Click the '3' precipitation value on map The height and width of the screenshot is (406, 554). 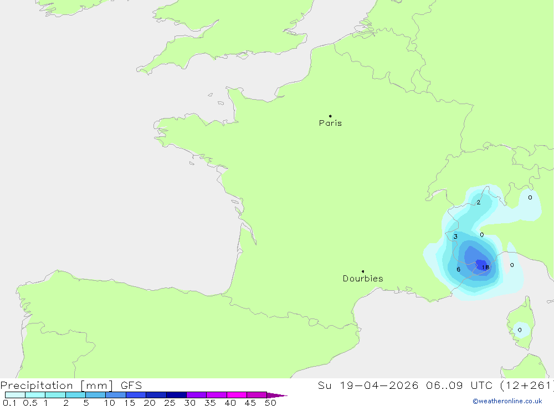pos(455,237)
